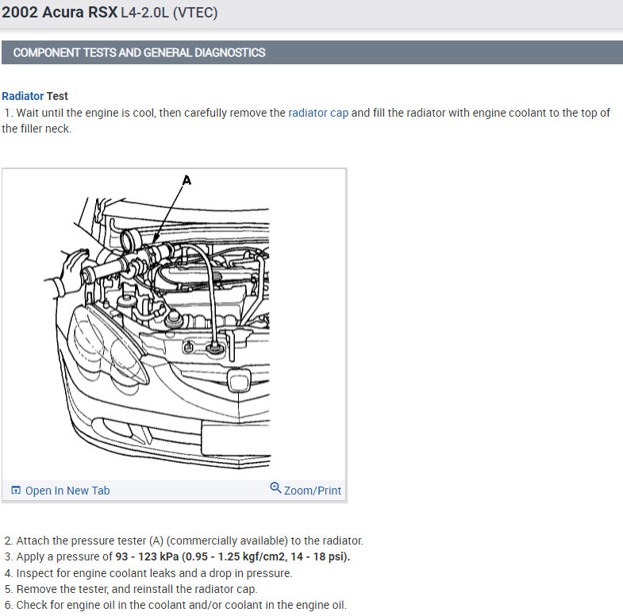Open the blue 'Radiator' link in the heading
This screenshot has width=623, height=616.
pos(23,96)
